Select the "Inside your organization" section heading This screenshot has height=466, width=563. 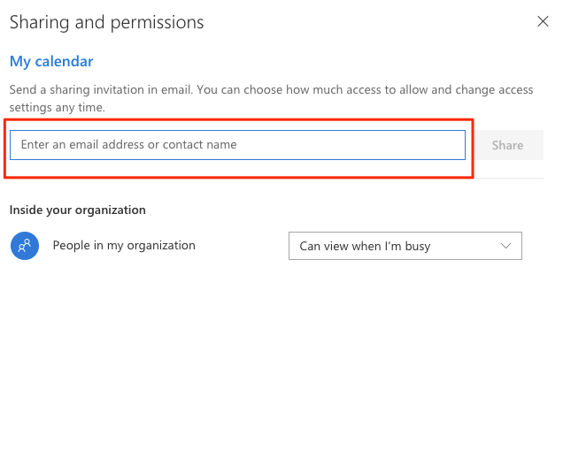(78, 210)
